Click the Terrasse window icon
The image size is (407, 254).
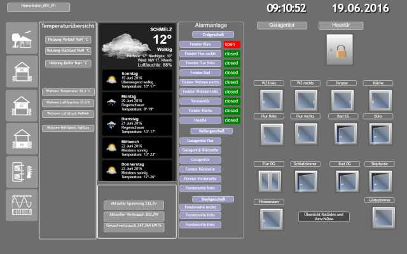tap(342, 101)
